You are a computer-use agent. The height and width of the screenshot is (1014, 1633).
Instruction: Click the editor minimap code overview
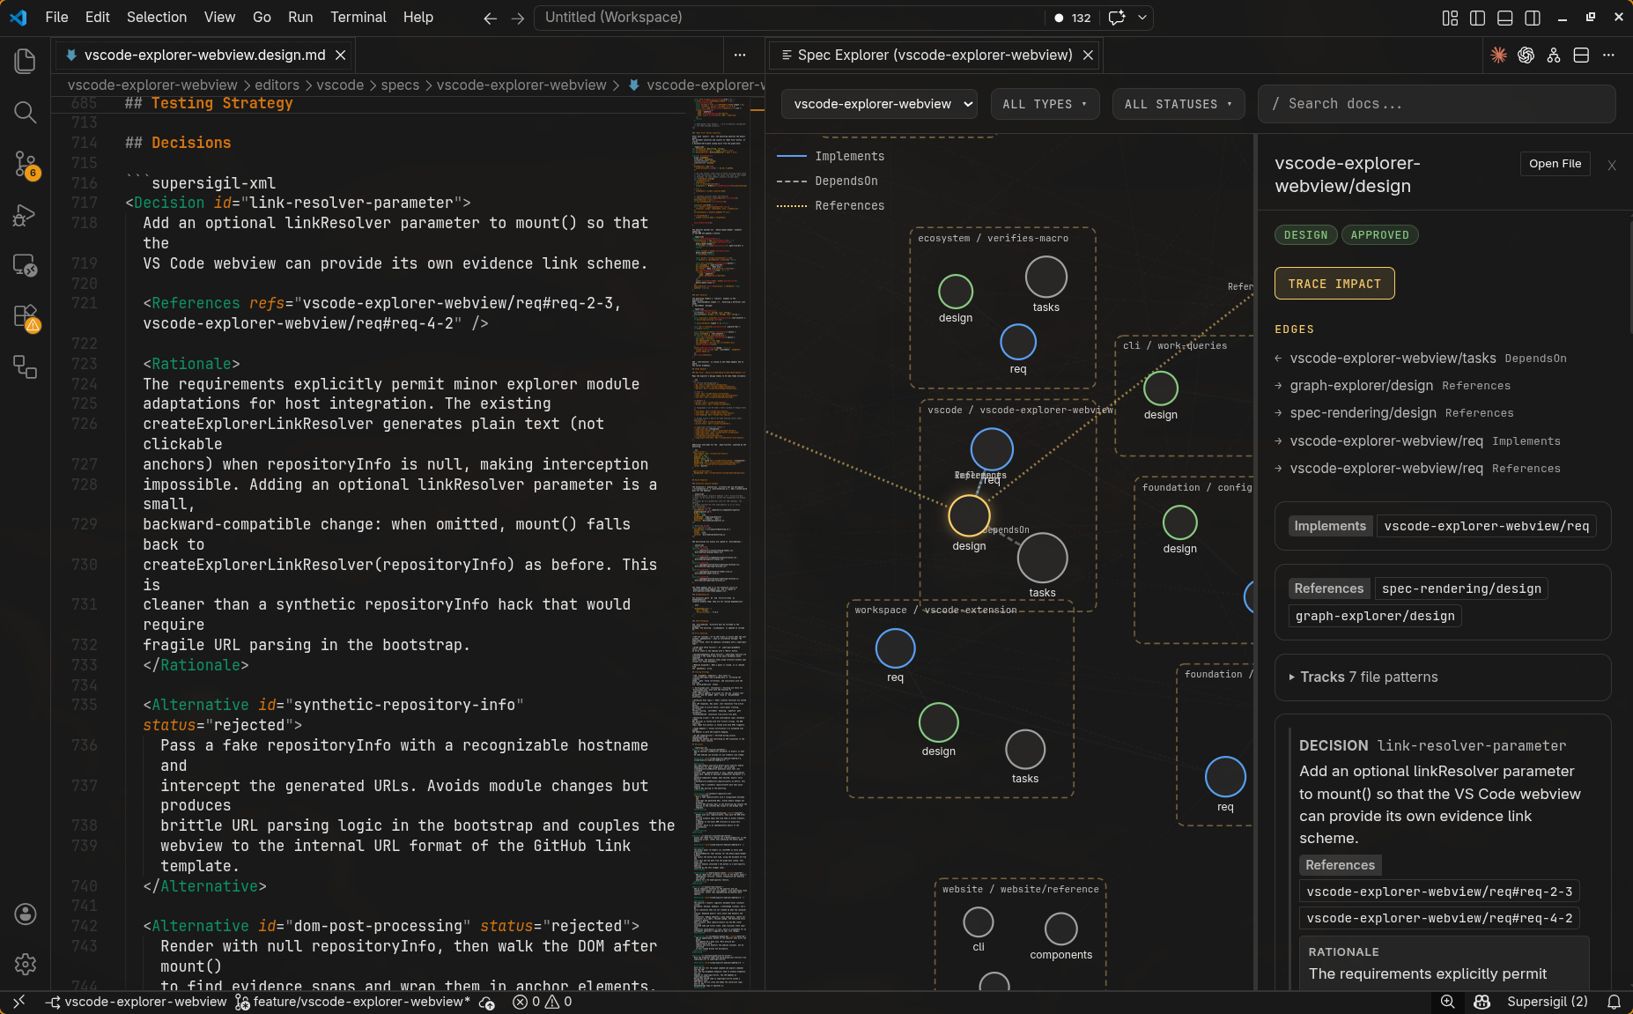719,529
